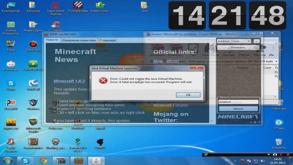Open the Warface desktop icon
293x165 pixels.
point(33,105)
